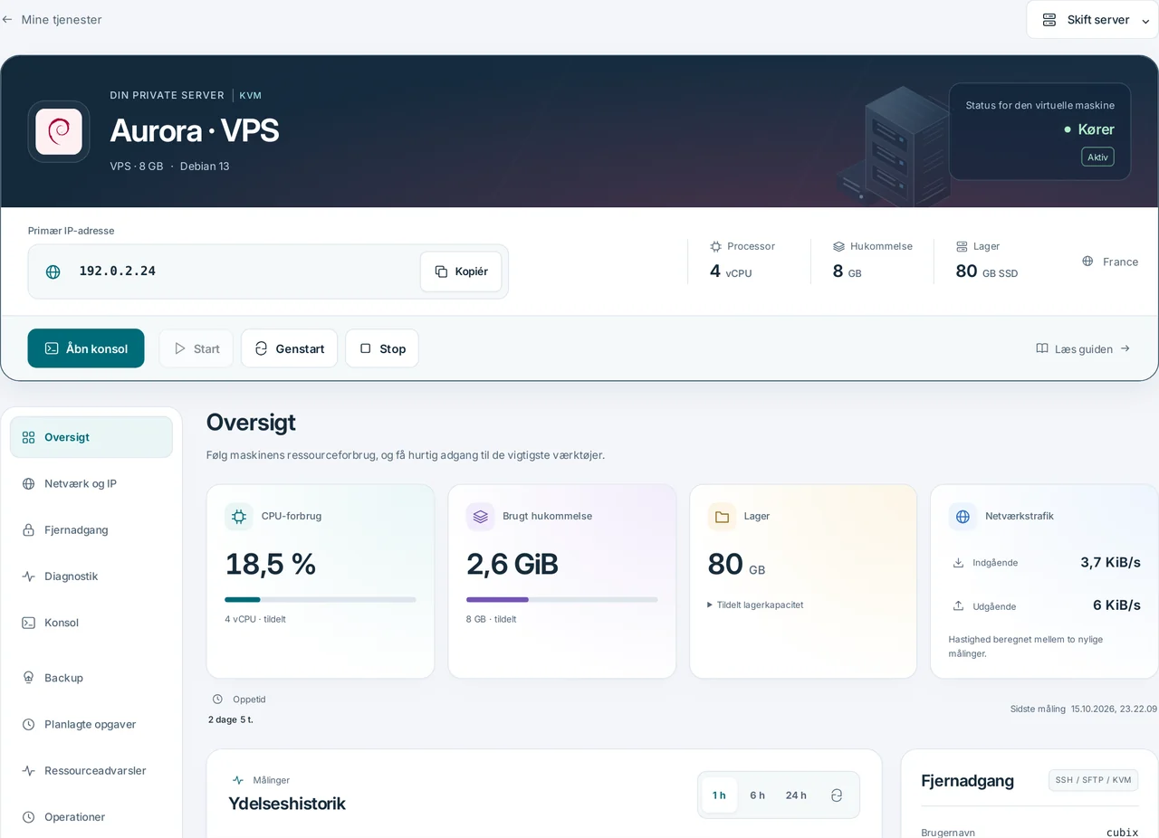Screen dimensions: 1159x838
Task: Click the Lager disk icon in specs
Action: click(x=962, y=246)
